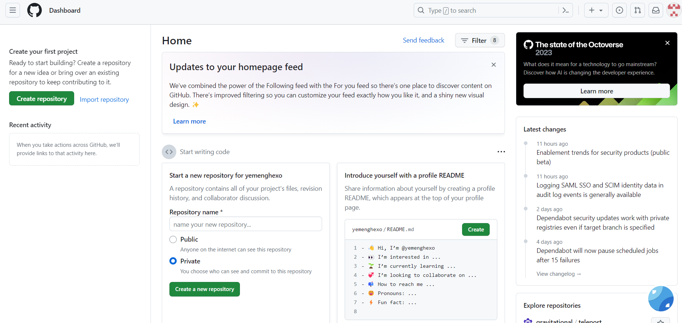This screenshot has width=682, height=323.
Task: Dismiss the Octoverse 2023 banner
Action: click(667, 43)
